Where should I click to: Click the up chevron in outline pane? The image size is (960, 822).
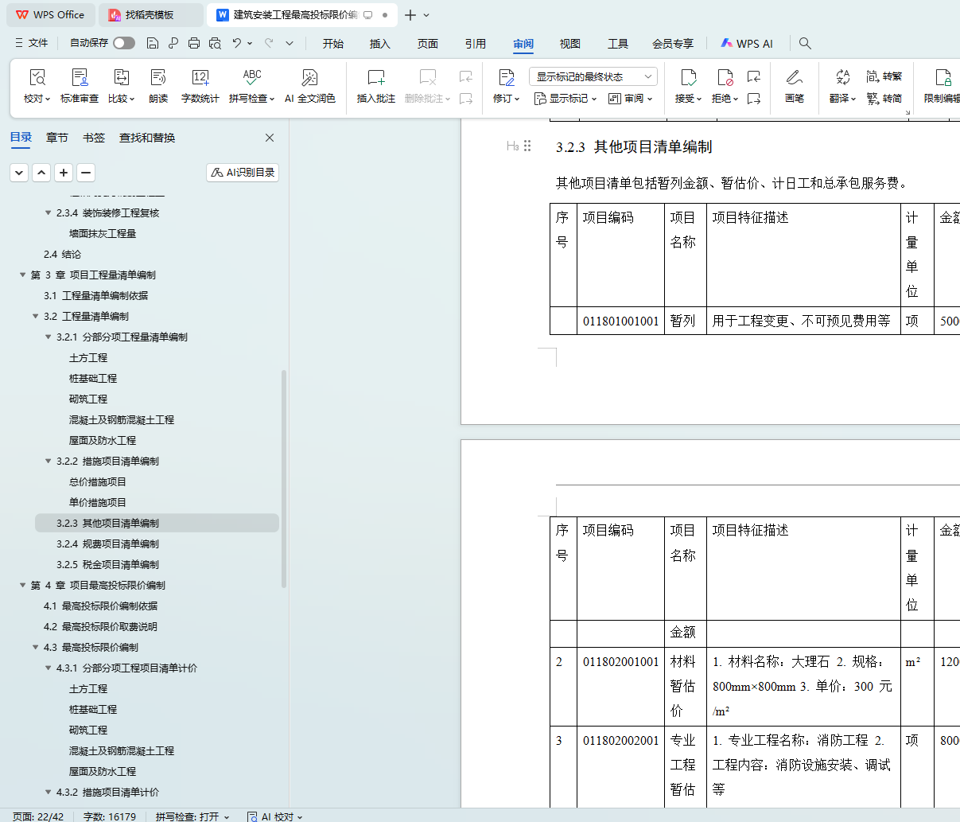[x=41, y=172]
